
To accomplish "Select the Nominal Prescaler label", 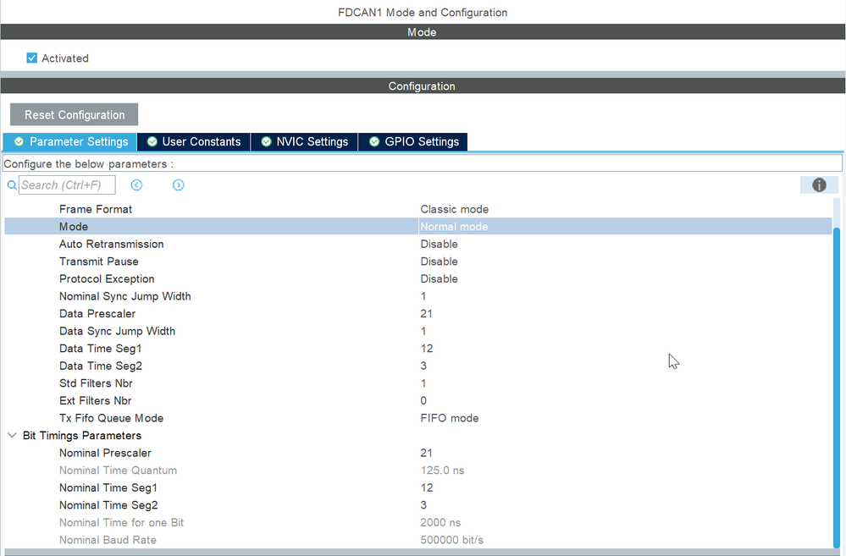I will pyautogui.click(x=105, y=453).
